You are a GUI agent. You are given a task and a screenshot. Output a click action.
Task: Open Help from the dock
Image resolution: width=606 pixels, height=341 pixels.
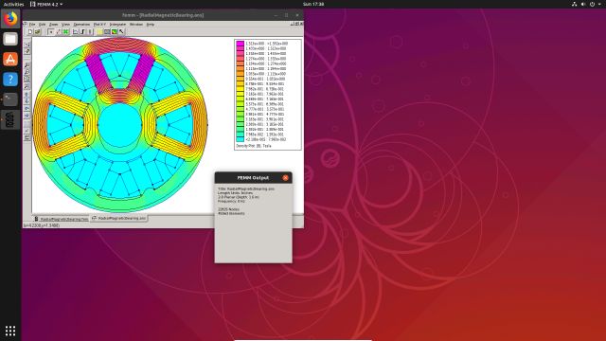click(x=10, y=79)
